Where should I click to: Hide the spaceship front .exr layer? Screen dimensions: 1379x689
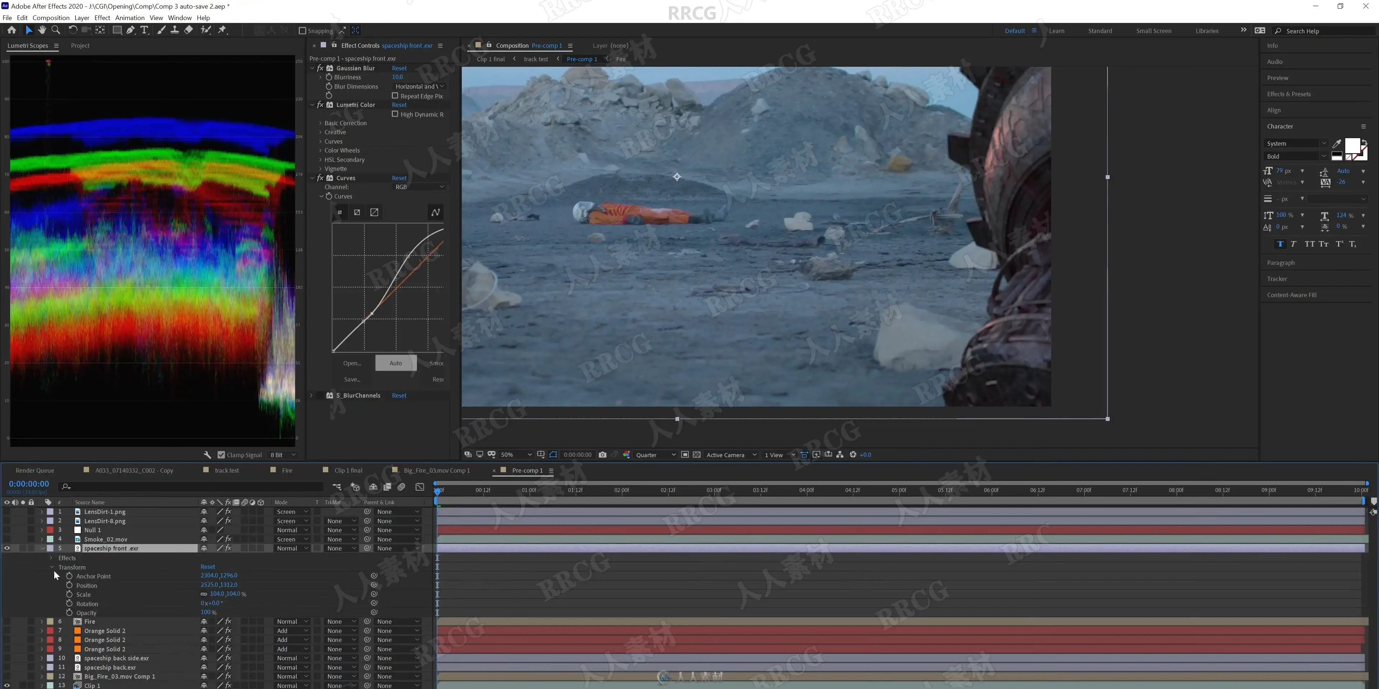(6, 548)
